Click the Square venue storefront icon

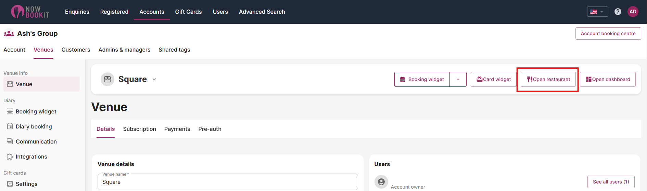tap(107, 79)
